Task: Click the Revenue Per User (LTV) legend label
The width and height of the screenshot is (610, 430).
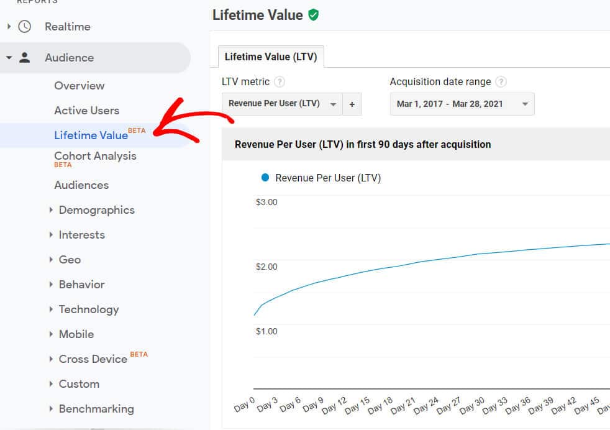Action: 328,178
